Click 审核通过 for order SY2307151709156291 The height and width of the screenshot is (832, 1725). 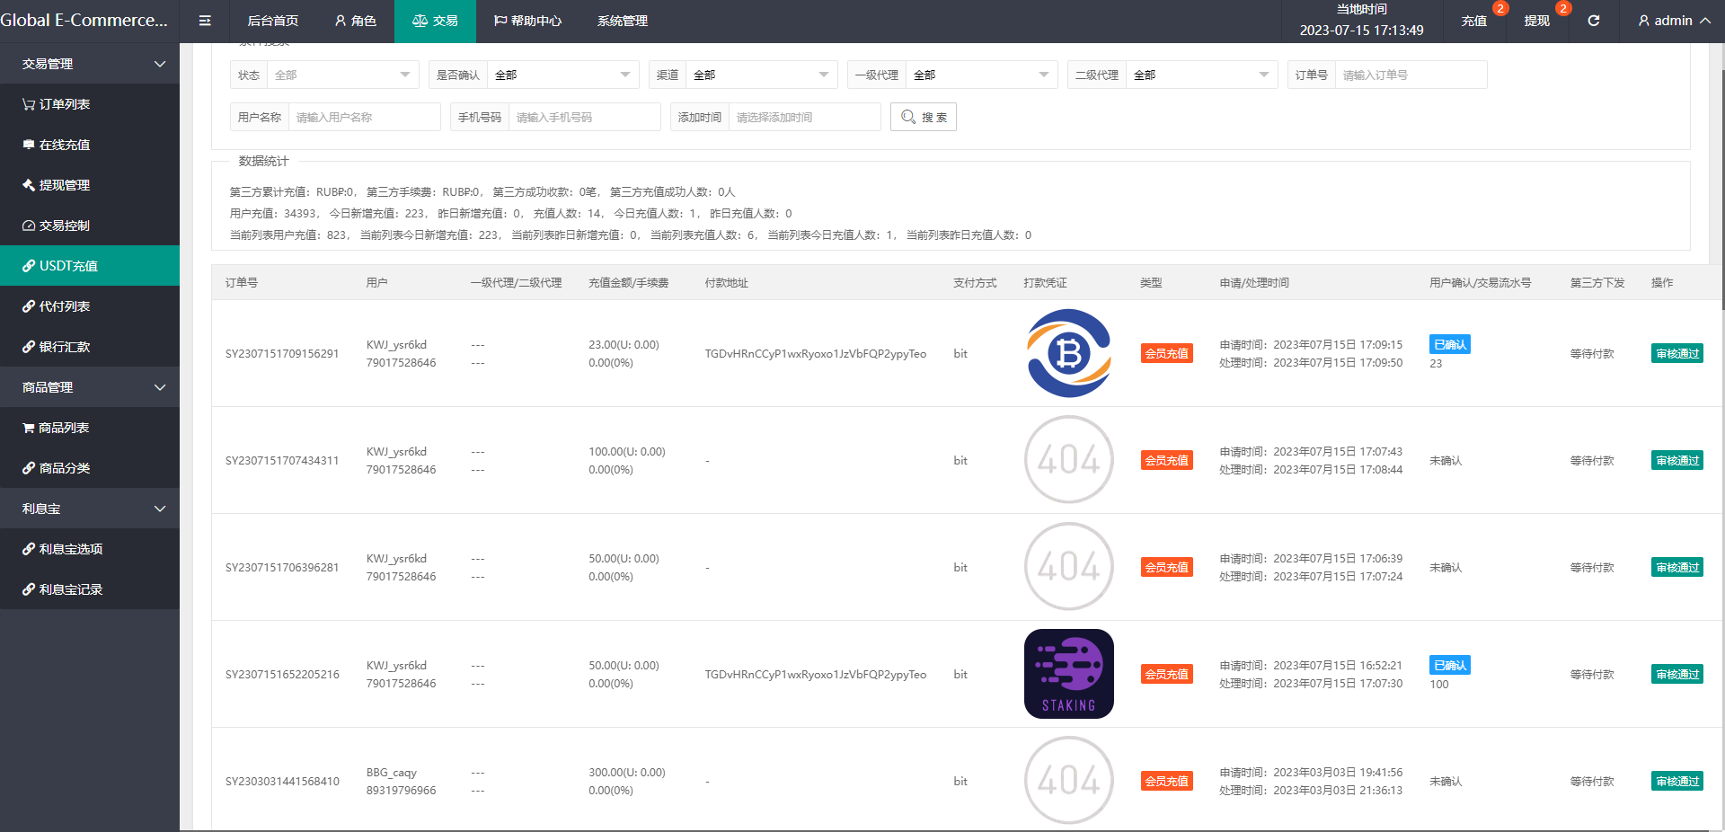pos(1676,354)
